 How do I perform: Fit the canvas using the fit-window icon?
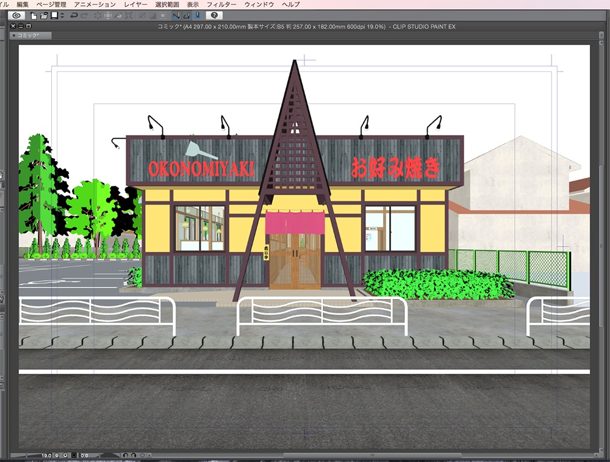[74, 455]
